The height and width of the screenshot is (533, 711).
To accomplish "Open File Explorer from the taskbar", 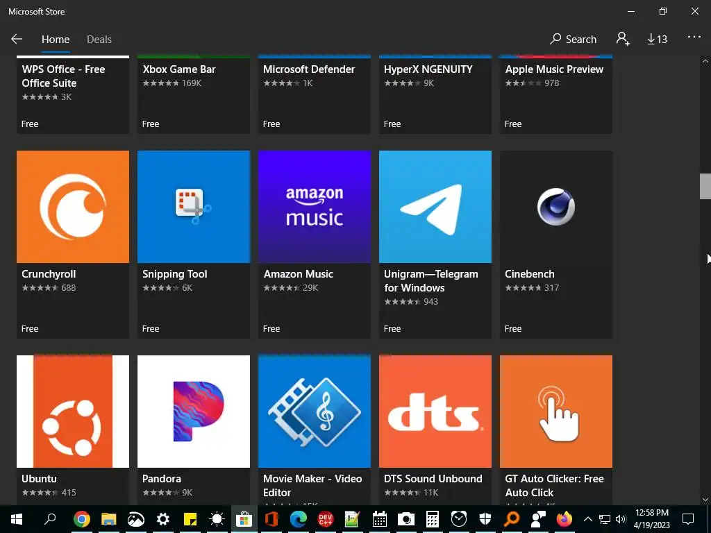I will coord(108,519).
